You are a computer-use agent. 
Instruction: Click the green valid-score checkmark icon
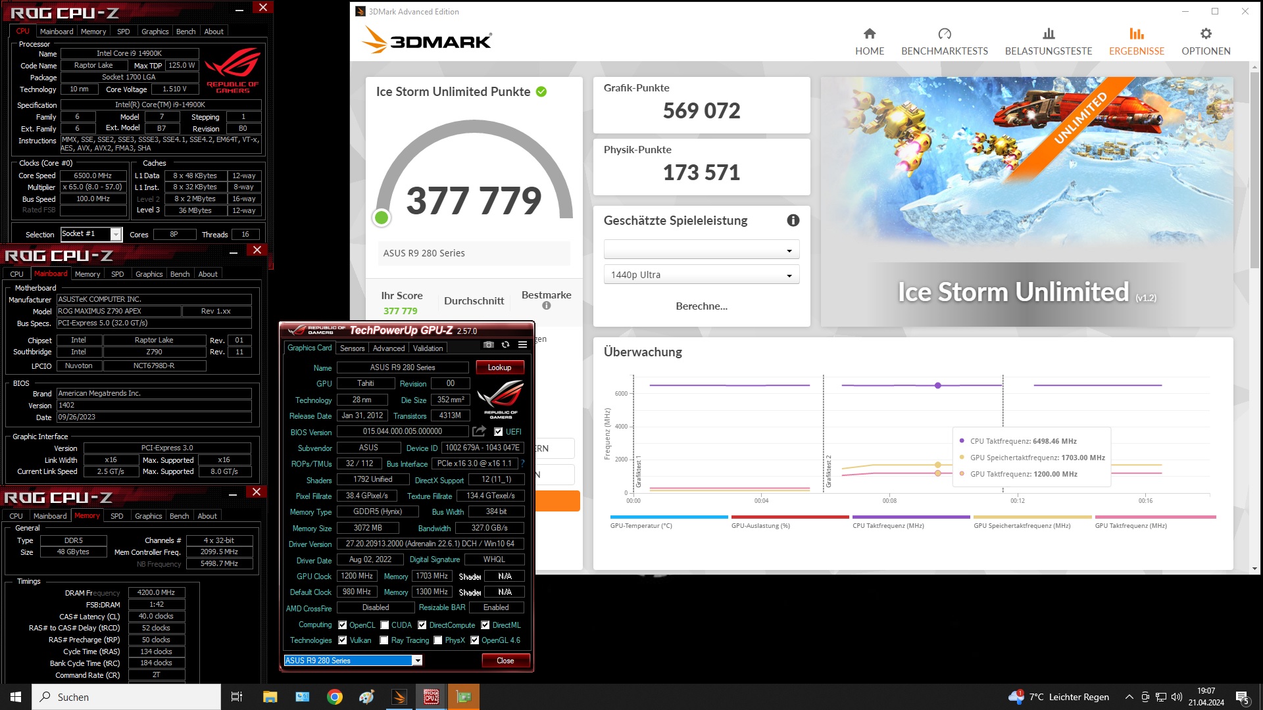[x=541, y=91]
